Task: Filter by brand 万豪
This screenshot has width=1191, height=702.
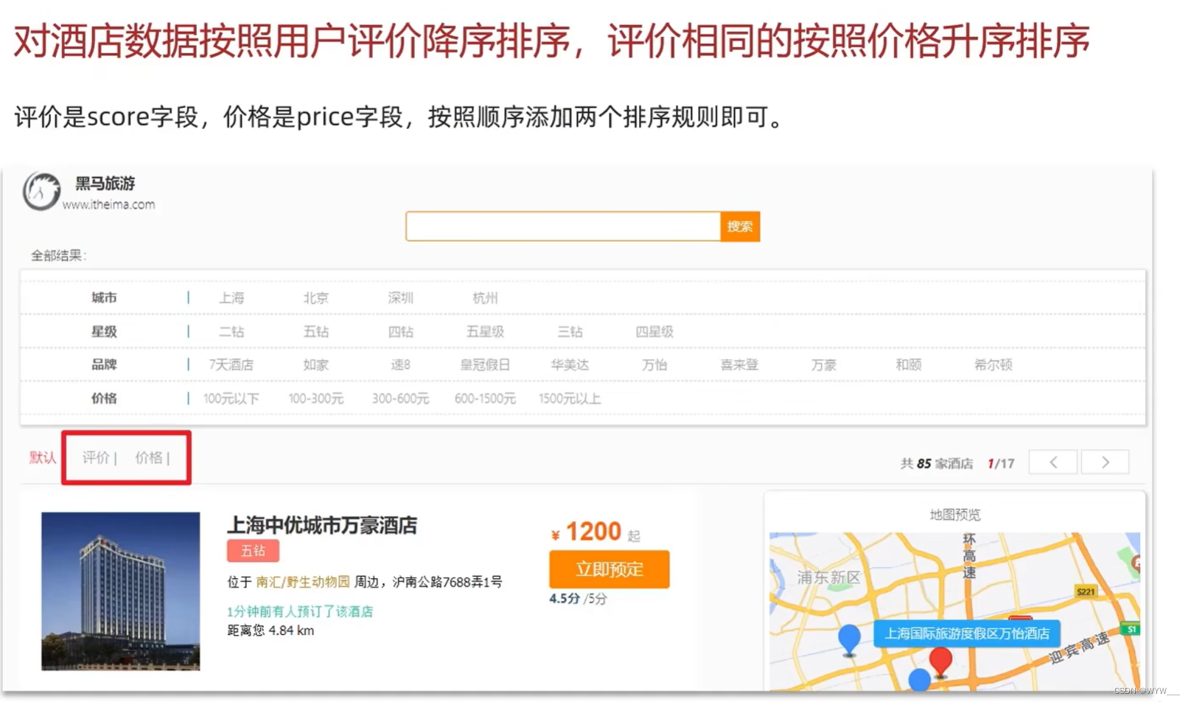Action: point(824,365)
